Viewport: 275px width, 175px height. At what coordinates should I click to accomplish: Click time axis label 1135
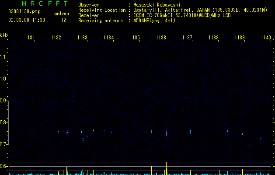pos(135,38)
